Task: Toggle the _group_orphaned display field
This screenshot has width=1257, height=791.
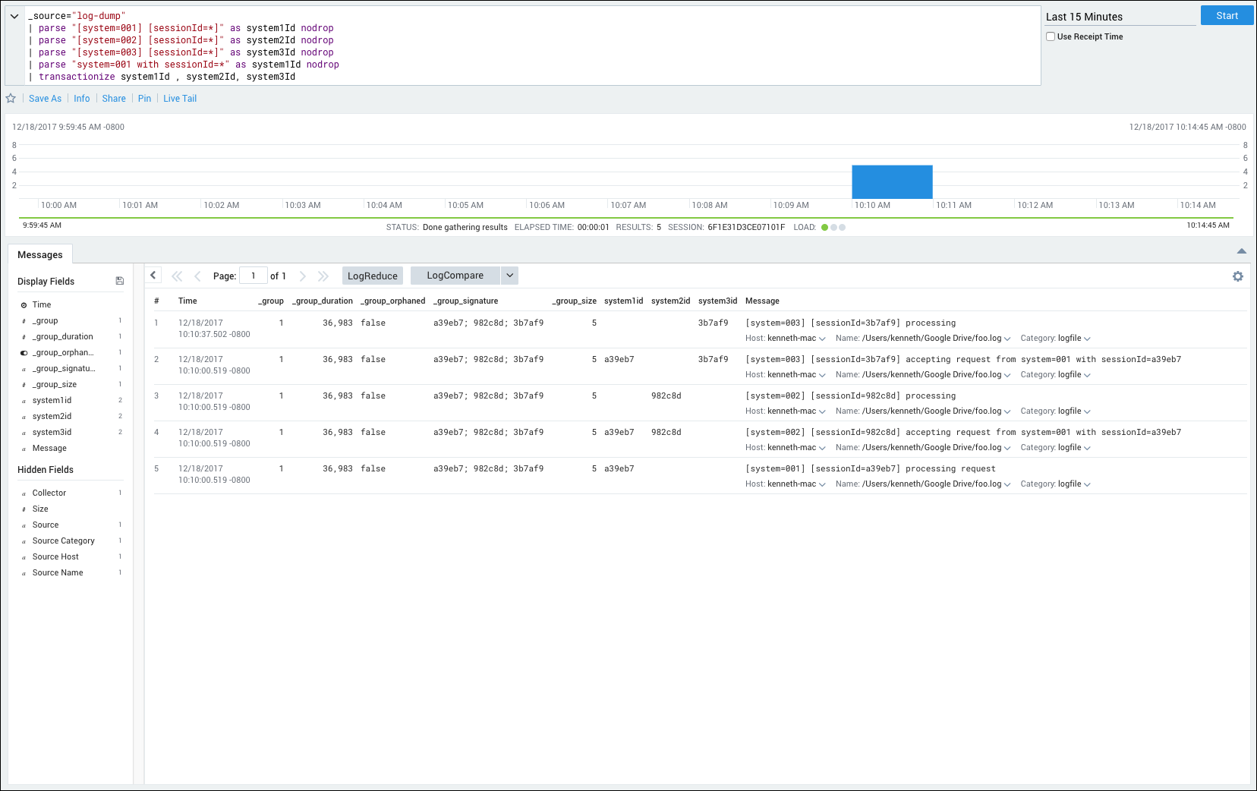Action: (63, 353)
